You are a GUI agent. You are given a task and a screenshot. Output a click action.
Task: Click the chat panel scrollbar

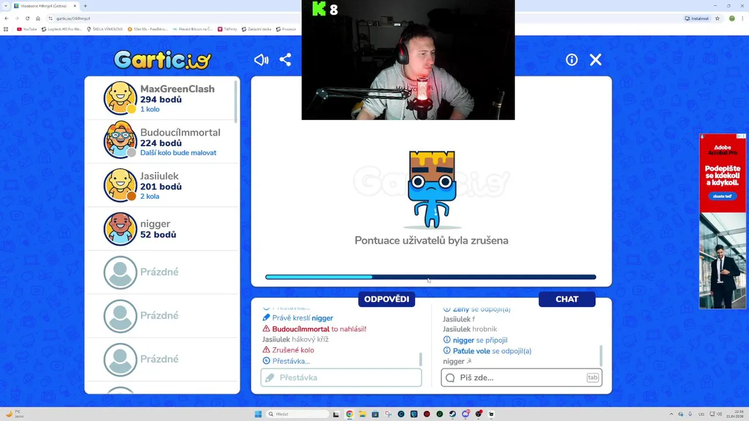coord(600,356)
